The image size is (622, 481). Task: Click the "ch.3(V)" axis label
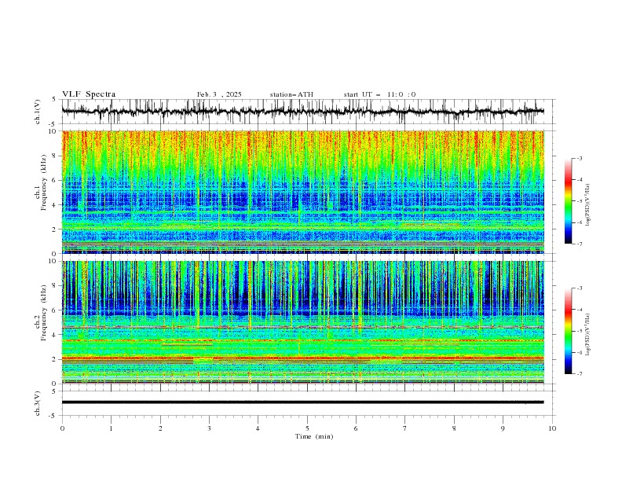38,403
